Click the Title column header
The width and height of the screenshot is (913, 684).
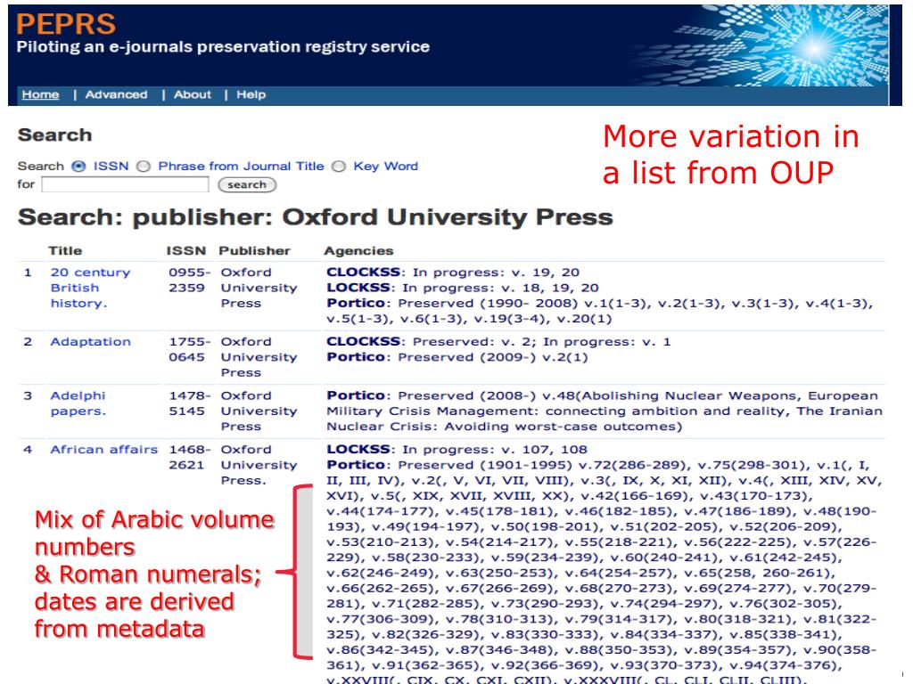(x=65, y=250)
